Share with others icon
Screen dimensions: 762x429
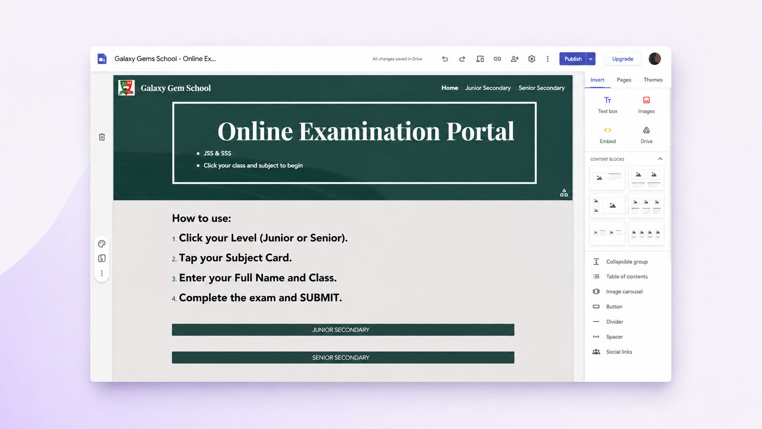515,59
